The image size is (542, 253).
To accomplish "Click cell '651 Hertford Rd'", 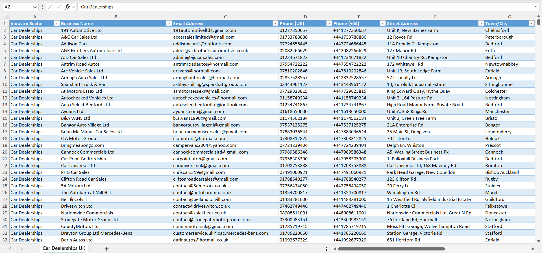I will pos(435,240).
